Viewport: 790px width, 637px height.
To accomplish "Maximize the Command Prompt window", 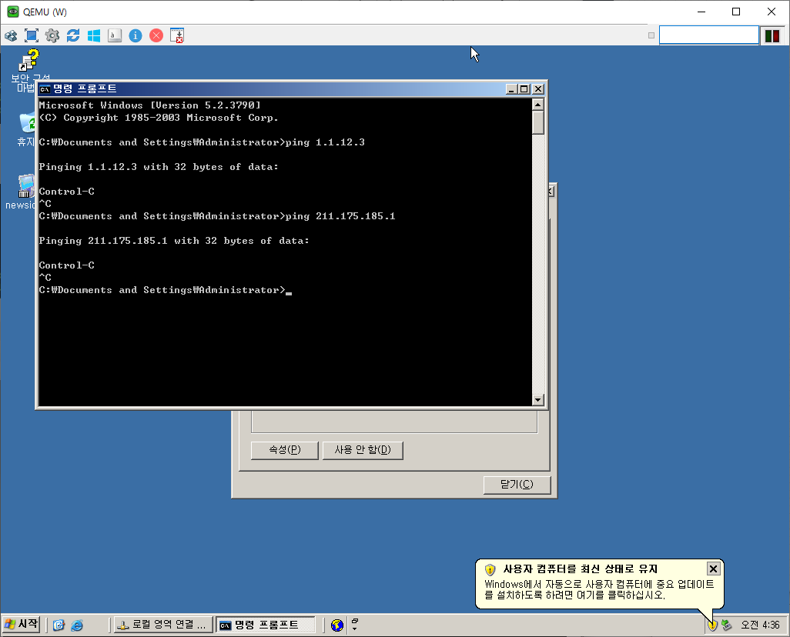I will pos(524,89).
